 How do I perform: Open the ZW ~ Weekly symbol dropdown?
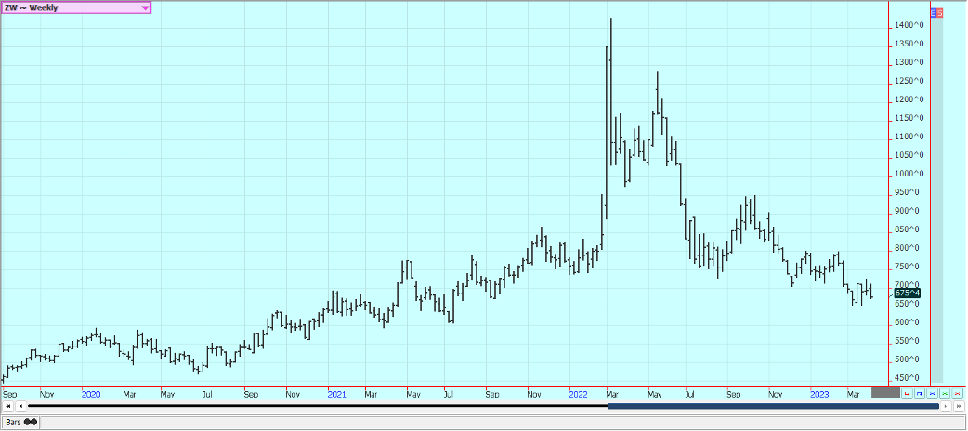pos(76,7)
